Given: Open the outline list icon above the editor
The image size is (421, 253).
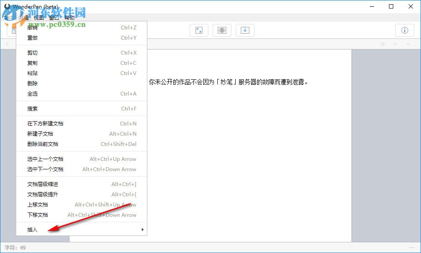Looking at the screenshot, I should click(x=383, y=44).
